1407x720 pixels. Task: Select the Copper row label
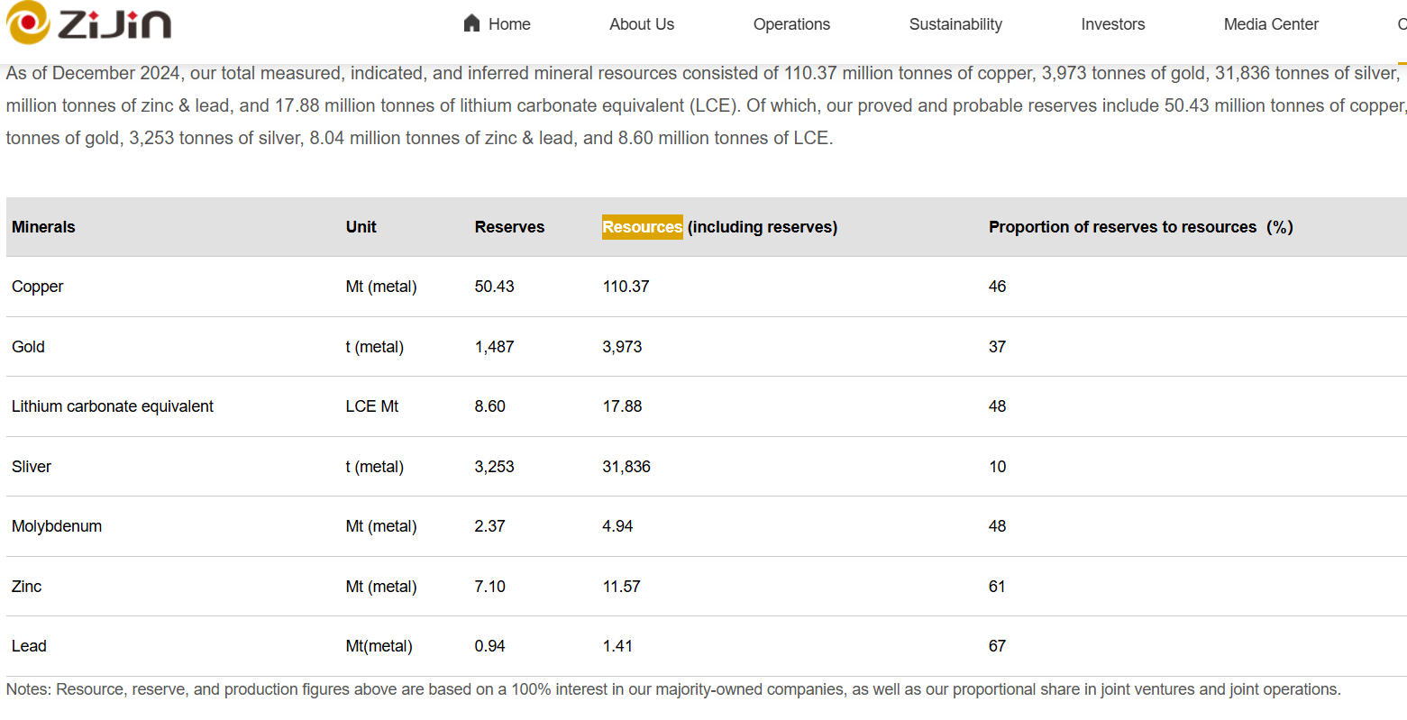(38, 287)
